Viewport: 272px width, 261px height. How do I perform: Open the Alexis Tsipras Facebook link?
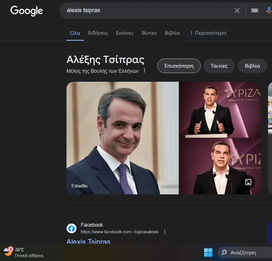point(88,241)
